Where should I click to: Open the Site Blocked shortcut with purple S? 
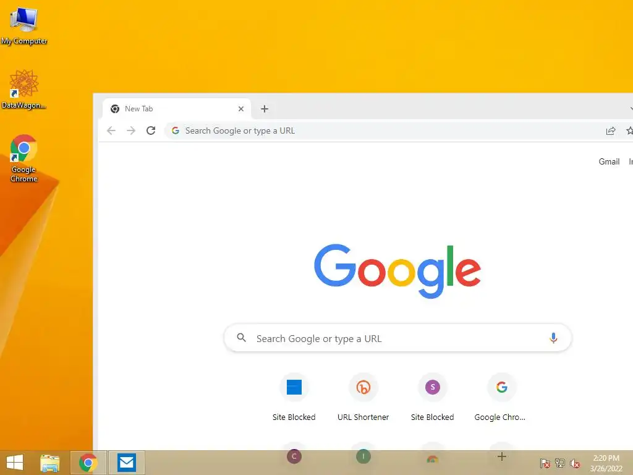[x=432, y=397]
